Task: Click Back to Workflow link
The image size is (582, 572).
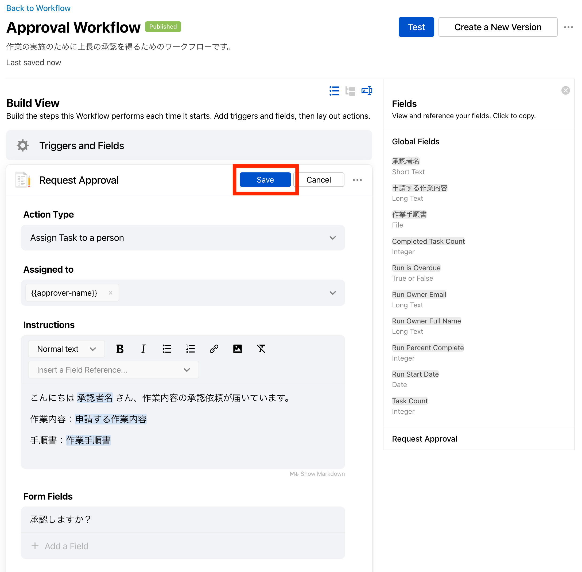Action: [x=38, y=8]
